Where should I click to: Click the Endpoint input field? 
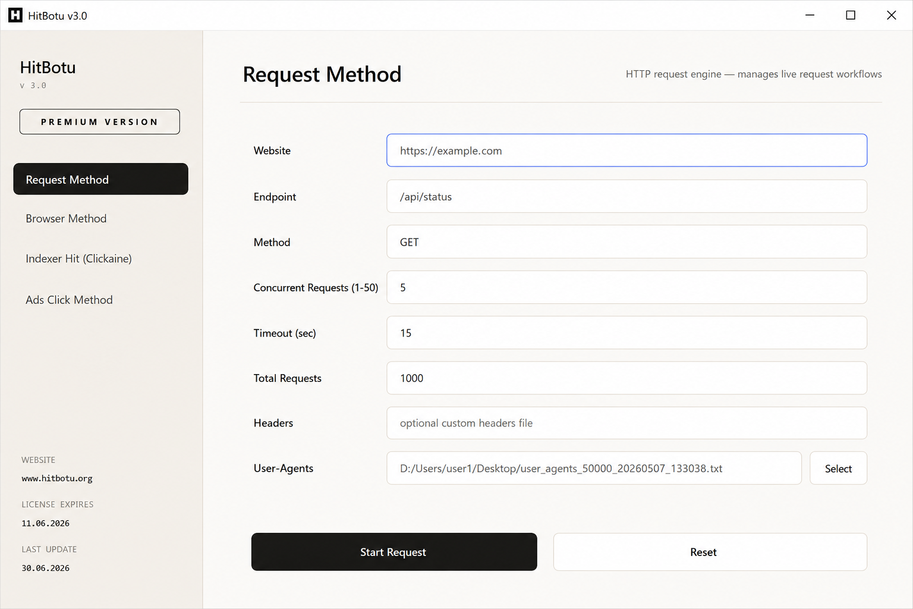tap(626, 196)
